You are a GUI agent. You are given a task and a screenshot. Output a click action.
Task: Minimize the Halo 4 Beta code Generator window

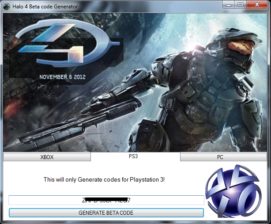tap(229, 5)
